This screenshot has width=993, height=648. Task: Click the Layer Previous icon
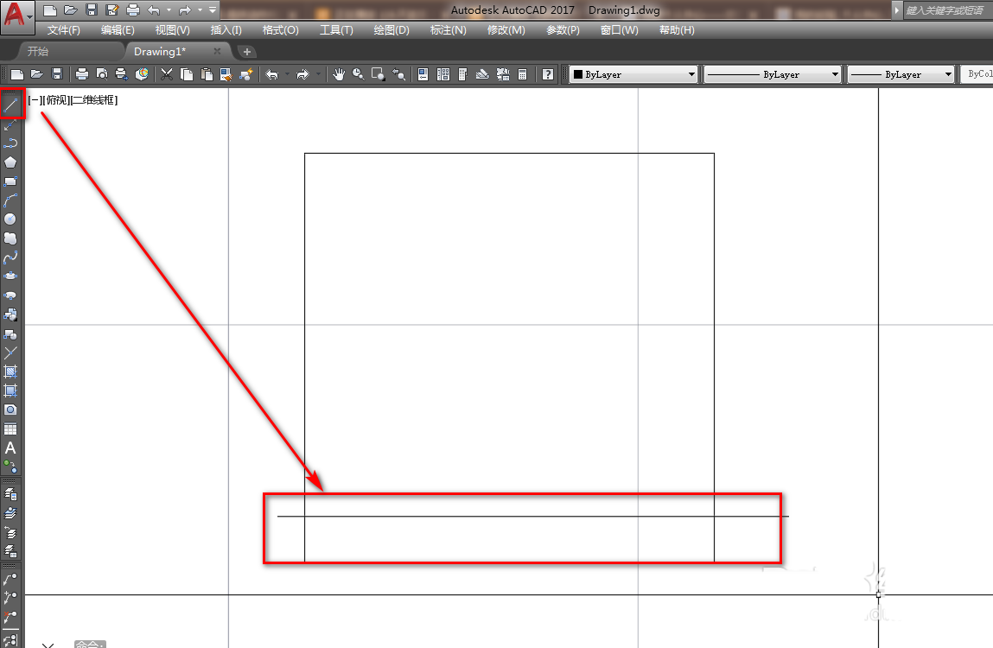[x=10, y=532]
